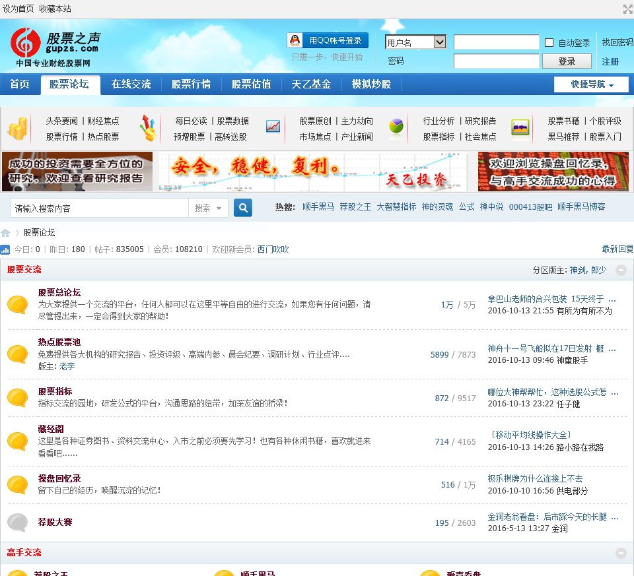Click the 最新回复 link
The image size is (634, 576).
coord(617,249)
